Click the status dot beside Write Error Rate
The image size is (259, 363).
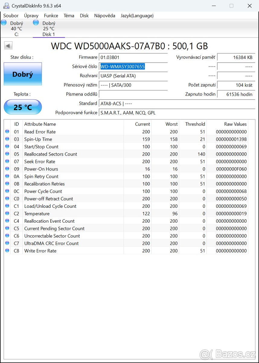coord(7,250)
